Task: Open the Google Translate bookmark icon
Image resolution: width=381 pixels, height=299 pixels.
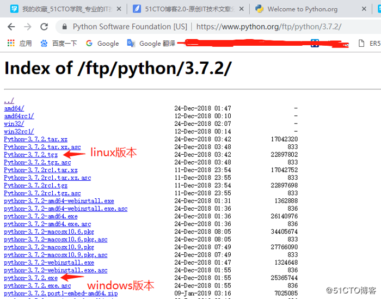Action: [131, 43]
